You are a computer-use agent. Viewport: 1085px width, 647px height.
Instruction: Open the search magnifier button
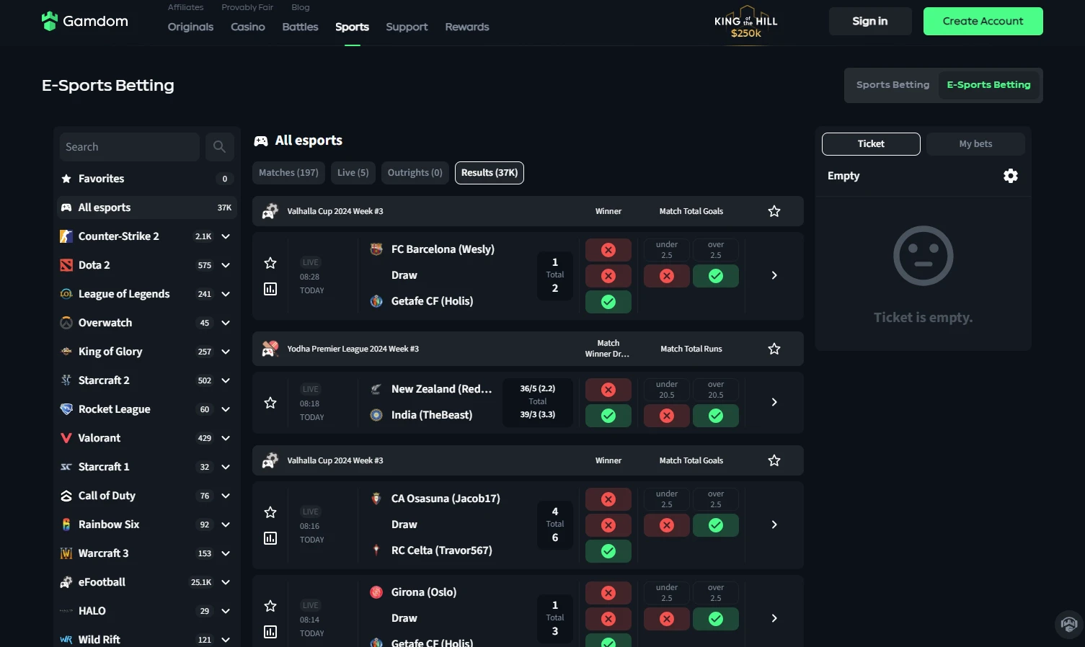tap(219, 147)
